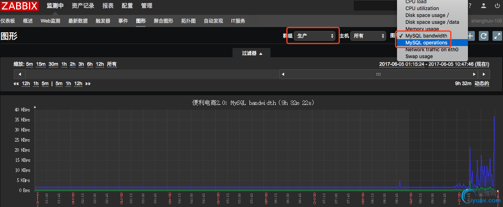Select Network traffic on eth0 option

[432, 49]
